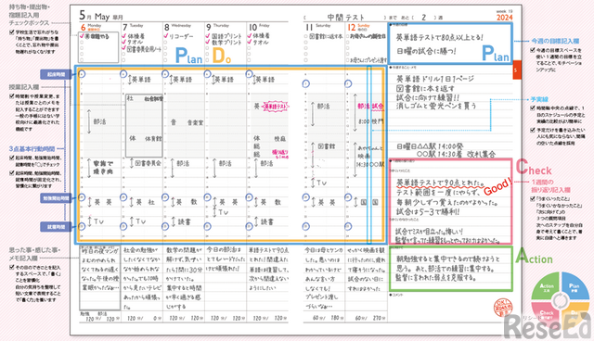This screenshot has height=341, width=594.
Task: Click Friday's 読書 evening entry
Action: (267, 221)
